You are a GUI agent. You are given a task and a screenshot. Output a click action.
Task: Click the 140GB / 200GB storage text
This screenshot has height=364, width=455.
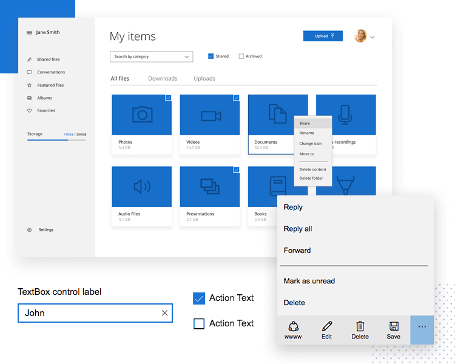click(75, 135)
